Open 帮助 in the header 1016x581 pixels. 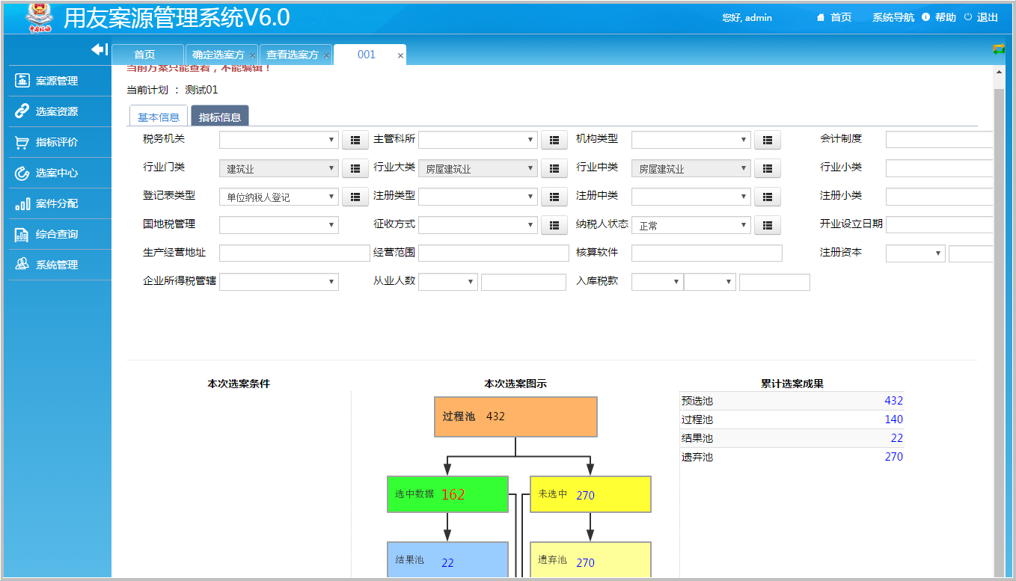tap(939, 17)
